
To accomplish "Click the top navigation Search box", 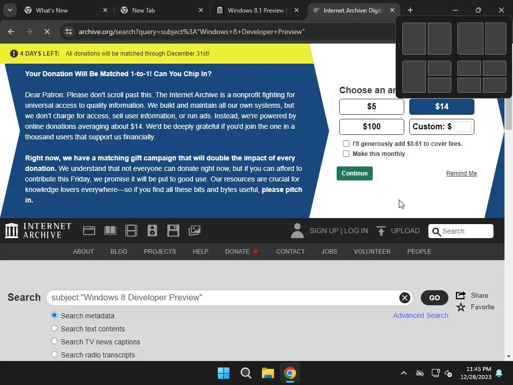I will pos(461,231).
